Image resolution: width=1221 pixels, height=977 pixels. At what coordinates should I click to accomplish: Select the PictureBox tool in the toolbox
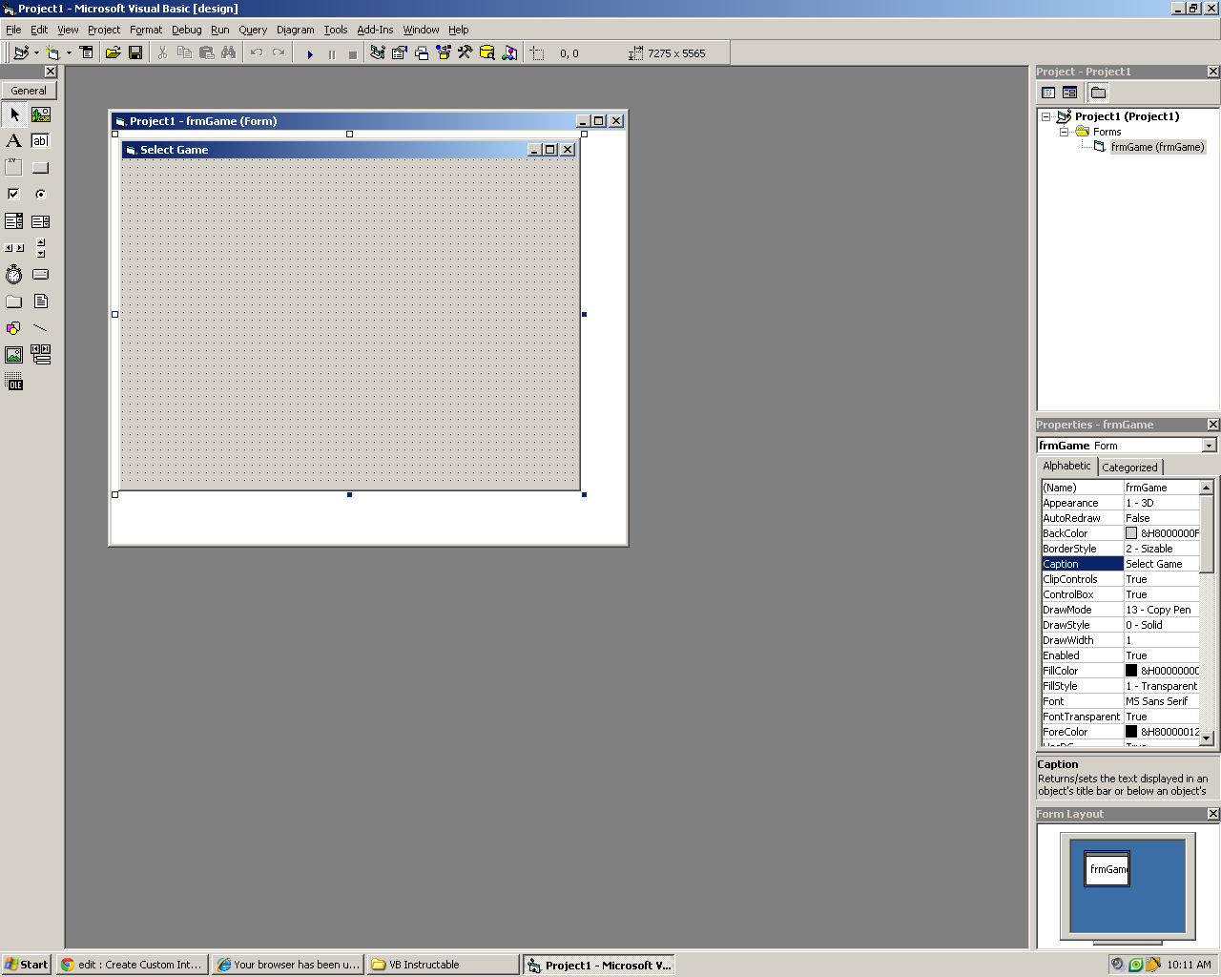tap(41, 114)
